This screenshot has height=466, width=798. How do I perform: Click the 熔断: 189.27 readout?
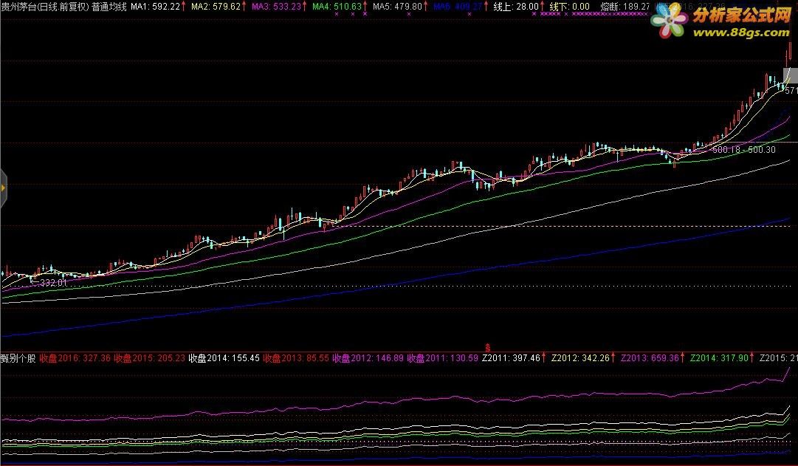(625, 7)
